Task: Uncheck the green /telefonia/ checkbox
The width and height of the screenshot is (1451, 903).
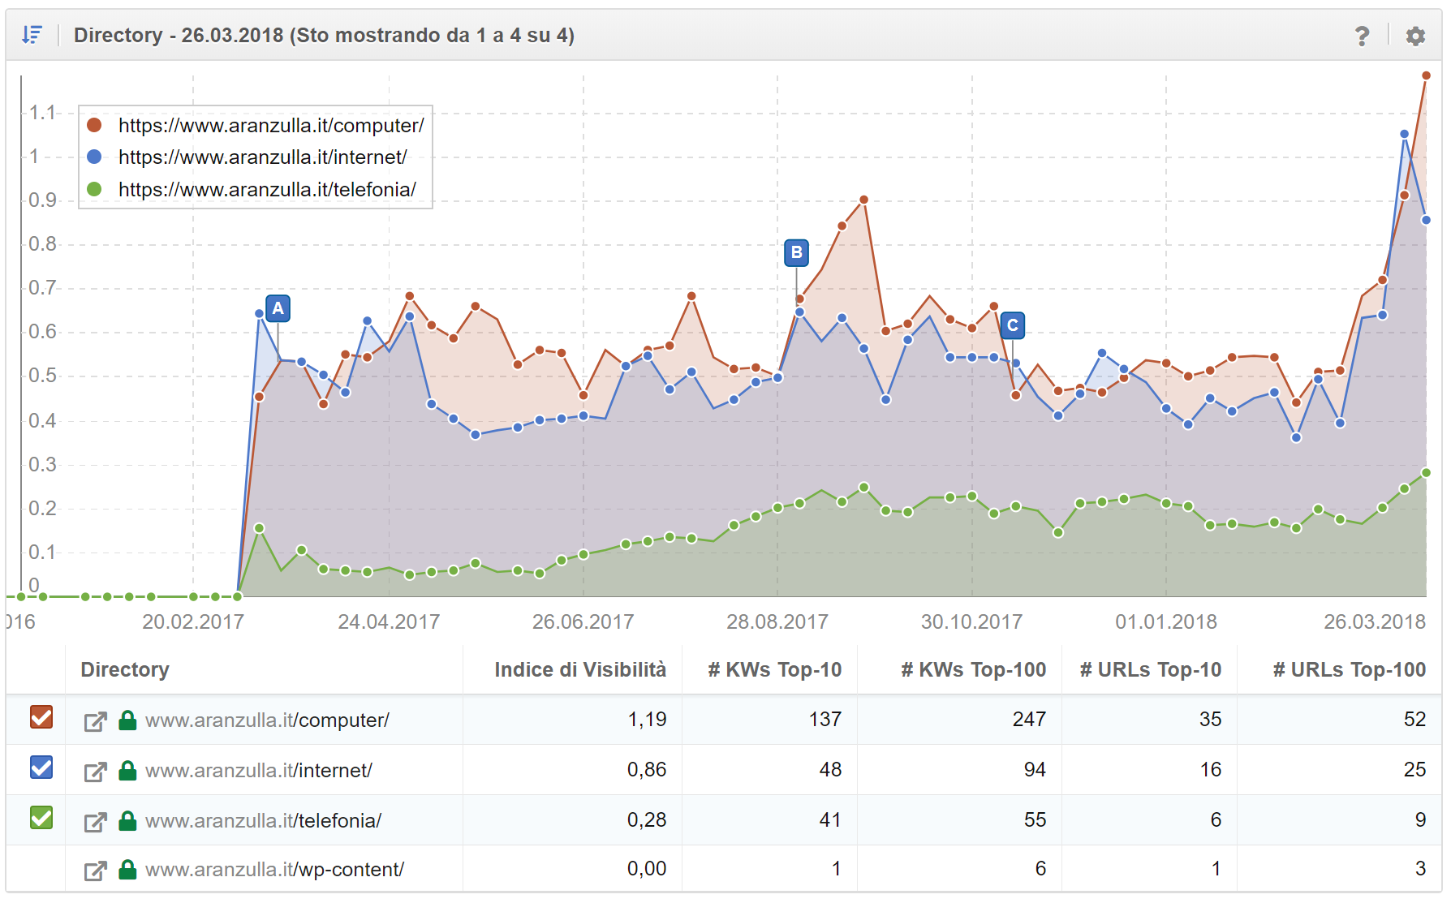Action: [x=41, y=818]
